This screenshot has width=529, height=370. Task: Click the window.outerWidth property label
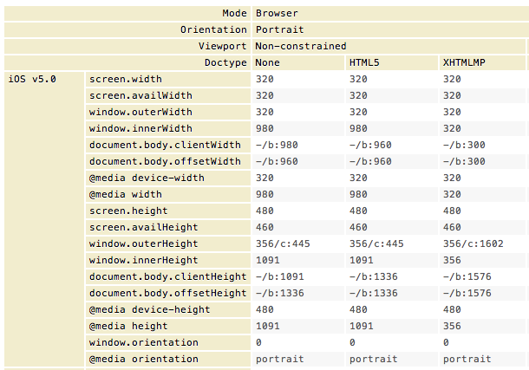139,112
